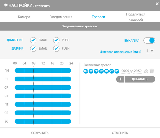Toggle EMAIL checkbox for Датчик
160x138 pixels.
pos(33,49)
